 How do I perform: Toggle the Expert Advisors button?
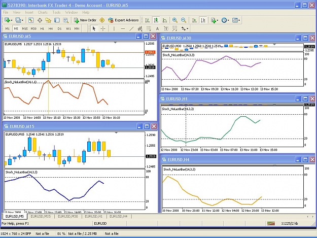point(123,20)
